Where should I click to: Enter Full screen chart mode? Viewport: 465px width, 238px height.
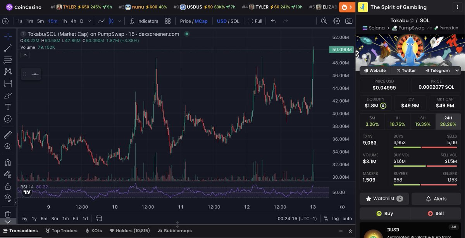(x=255, y=21)
